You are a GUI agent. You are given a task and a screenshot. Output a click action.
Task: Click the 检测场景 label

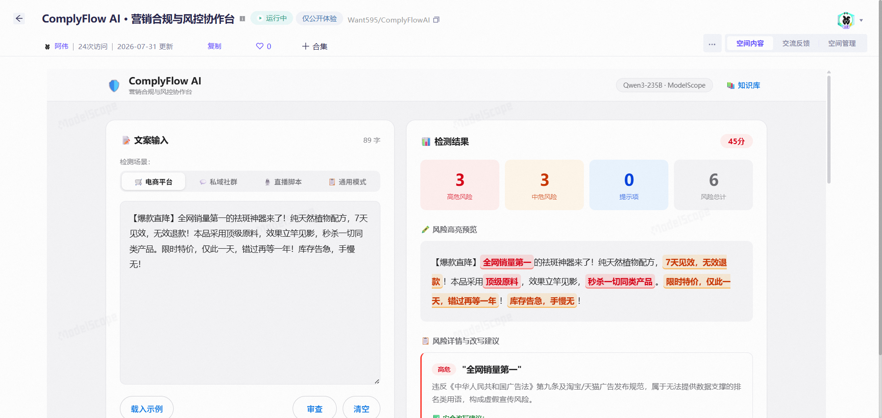135,162
